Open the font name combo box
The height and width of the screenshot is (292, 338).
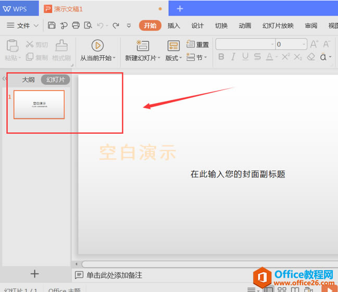245,44
